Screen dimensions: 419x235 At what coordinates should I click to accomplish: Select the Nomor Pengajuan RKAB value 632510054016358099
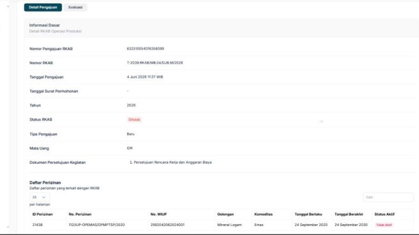point(146,49)
